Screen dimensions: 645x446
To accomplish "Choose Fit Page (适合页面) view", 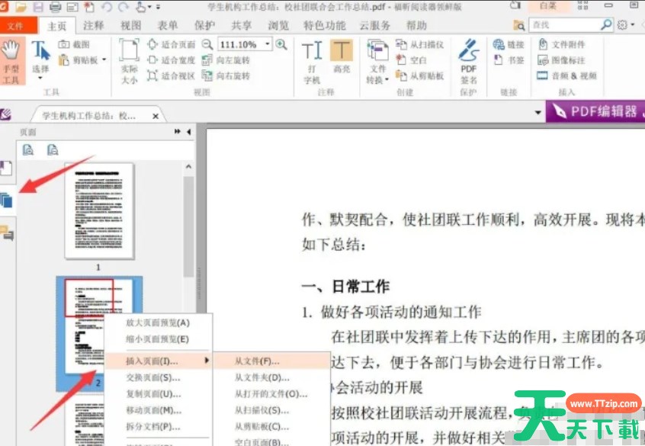I will coord(172,44).
